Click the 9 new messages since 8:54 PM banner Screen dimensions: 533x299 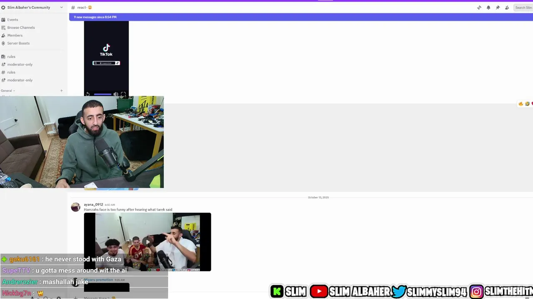301,17
